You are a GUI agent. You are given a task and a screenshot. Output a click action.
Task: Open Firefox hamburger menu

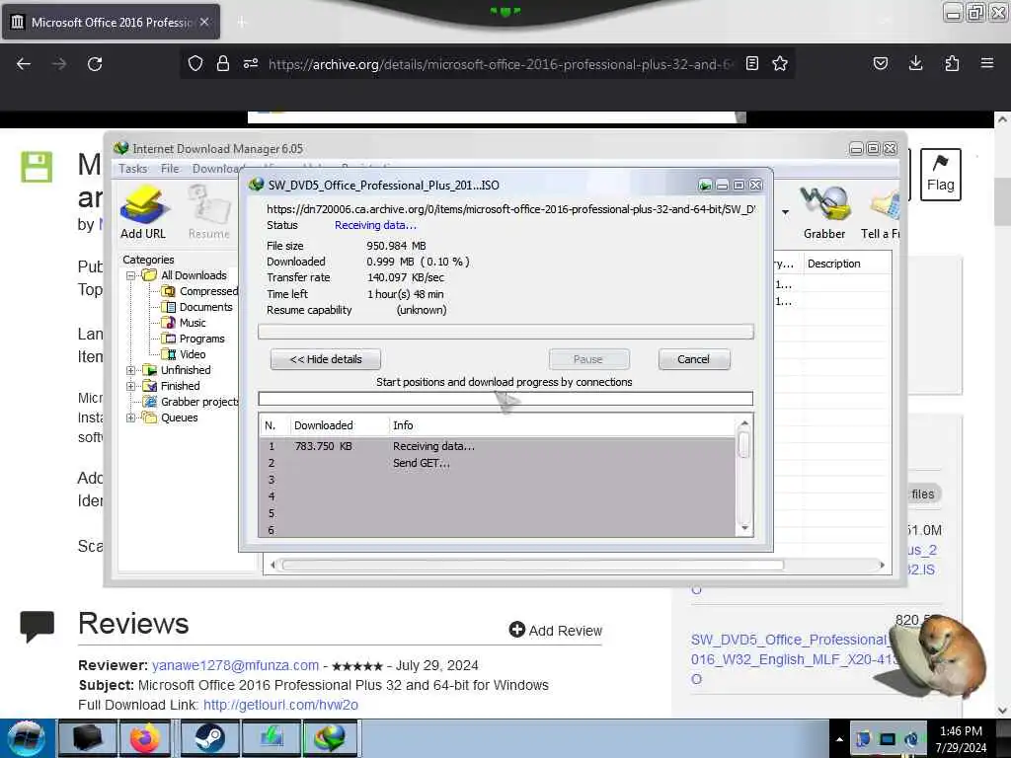pos(987,63)
